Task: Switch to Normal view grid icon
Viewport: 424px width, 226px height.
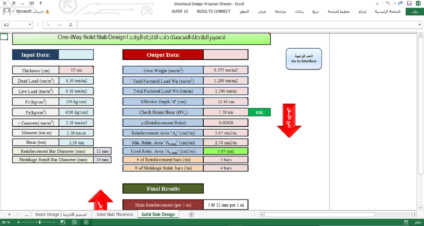Action: 86,222
